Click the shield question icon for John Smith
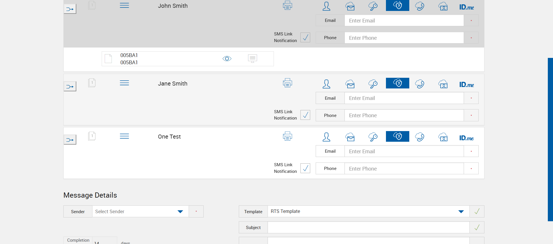The width and height of the screenshot is (553, 244). [397, 5]
